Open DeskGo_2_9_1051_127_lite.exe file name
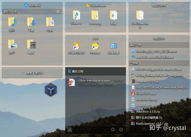 156,51
